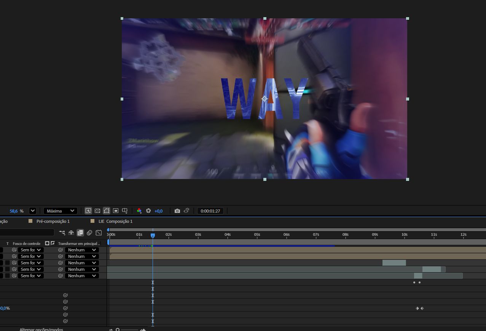Select the first keyframe diamond near 10s
The width and height of the screenshot is (486, 331).
417,309
